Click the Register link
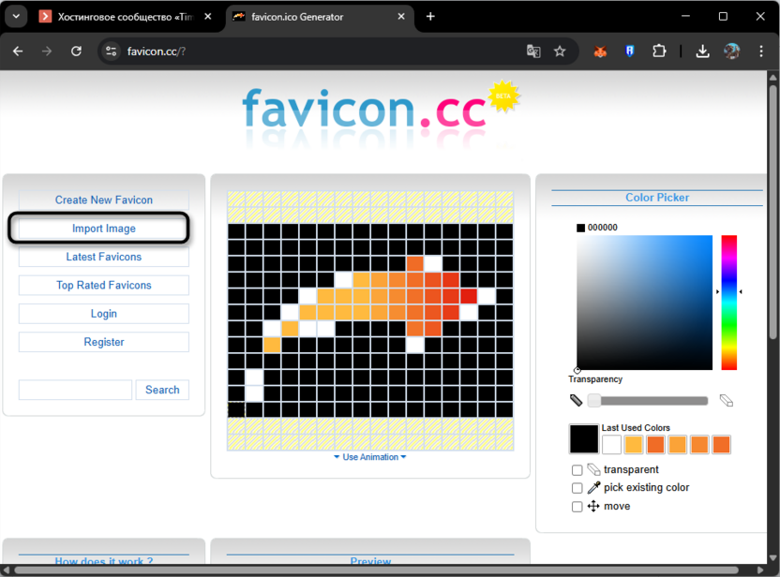This screenshot has width=780, height=577. (104, 342)
